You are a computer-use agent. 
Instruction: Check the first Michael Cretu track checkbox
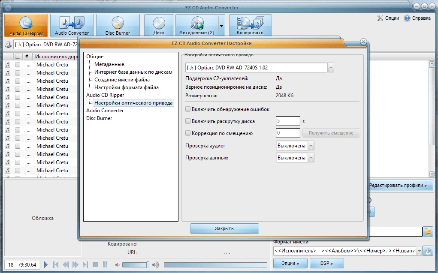[18, 64]
